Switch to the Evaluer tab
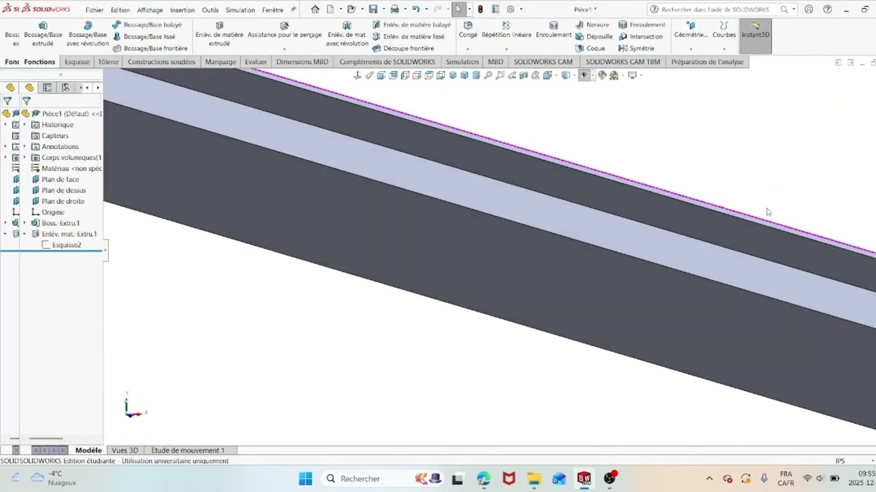 255,61
